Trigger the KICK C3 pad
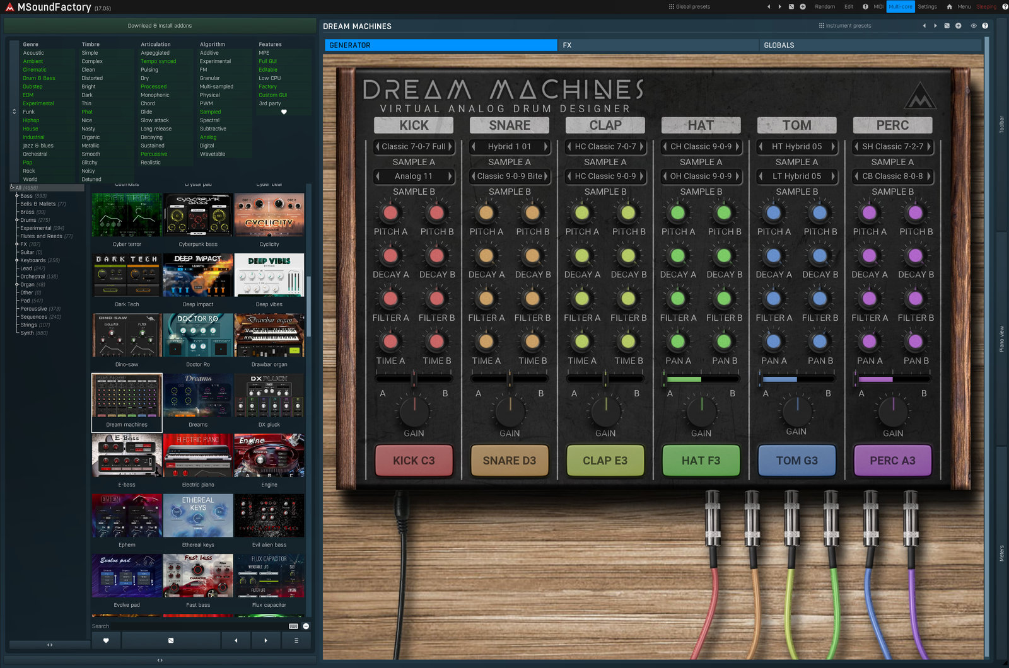 414,461
